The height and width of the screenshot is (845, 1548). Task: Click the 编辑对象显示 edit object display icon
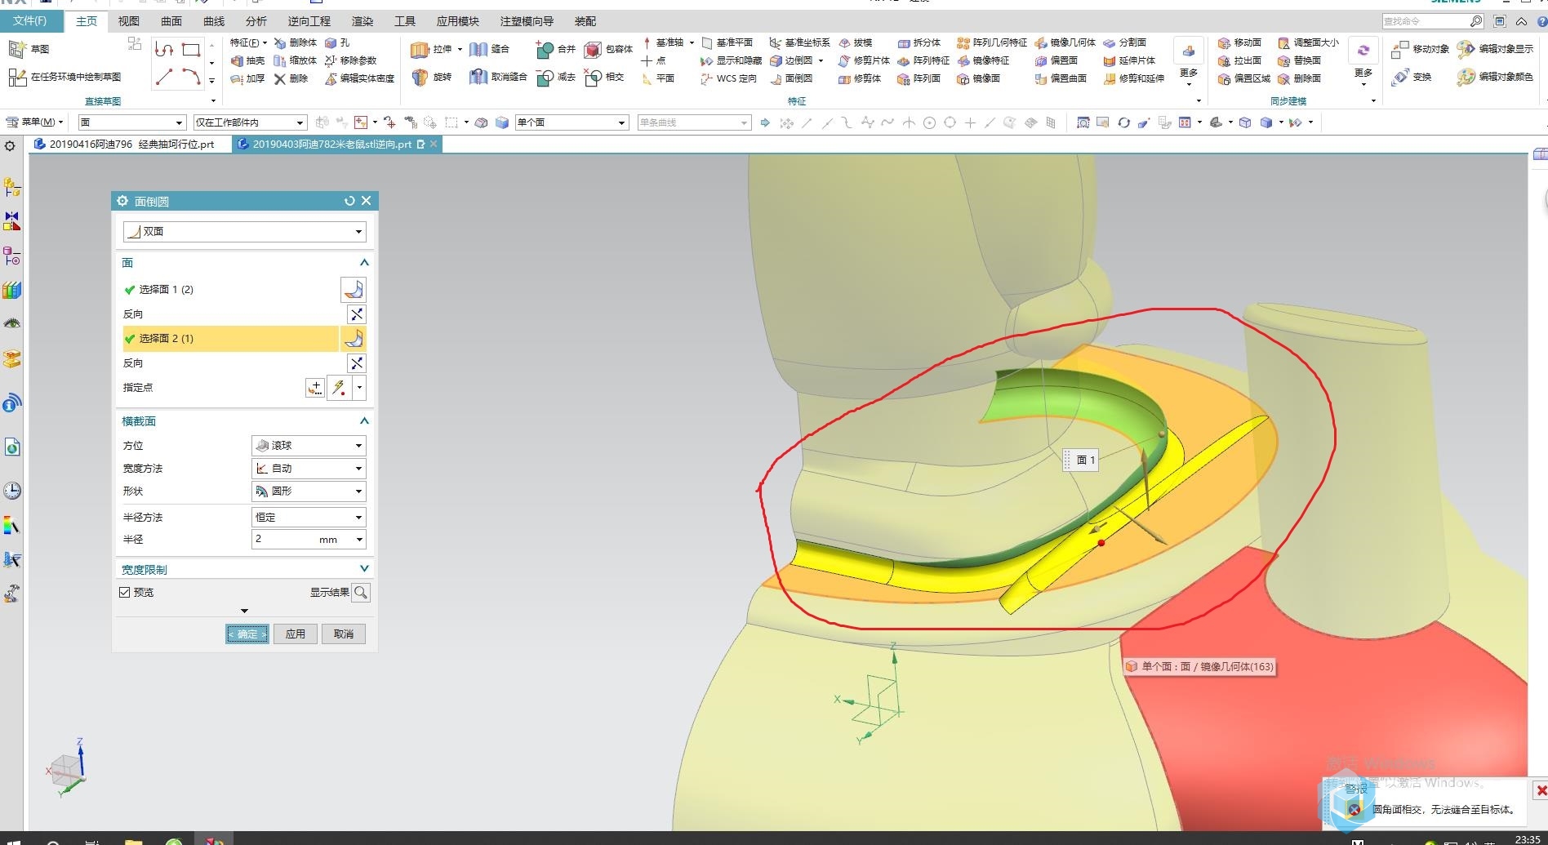click(1466, 49)
